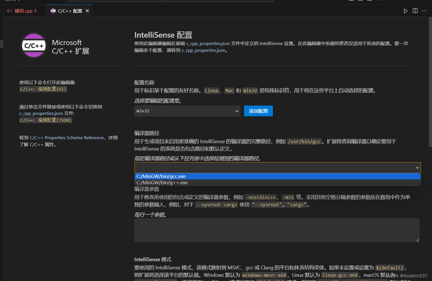Viewport: 432px width, 281px height.
Task: Click the Mac identifier code text
Action: 229,91
